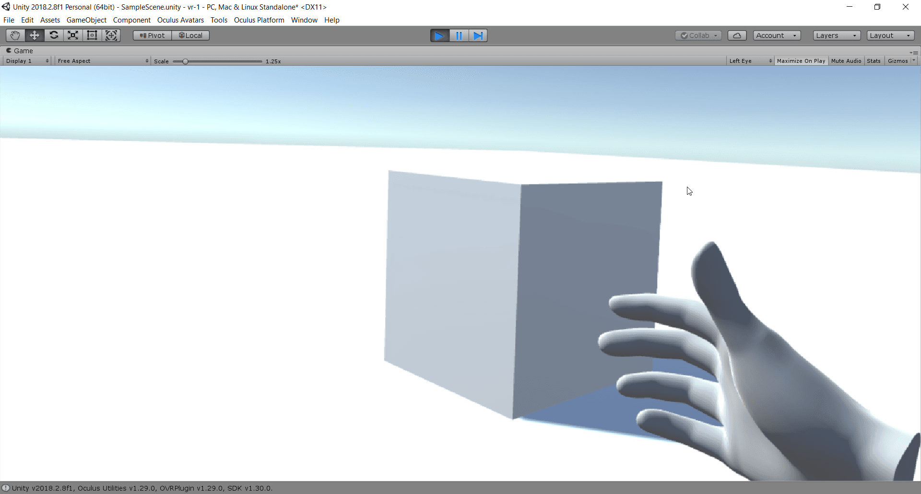
Task: Click the status bar version message
Action: (142, 488)
